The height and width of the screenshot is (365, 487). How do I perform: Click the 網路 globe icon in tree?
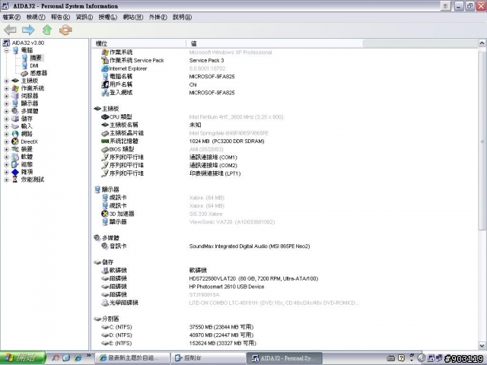pos(15,134)
